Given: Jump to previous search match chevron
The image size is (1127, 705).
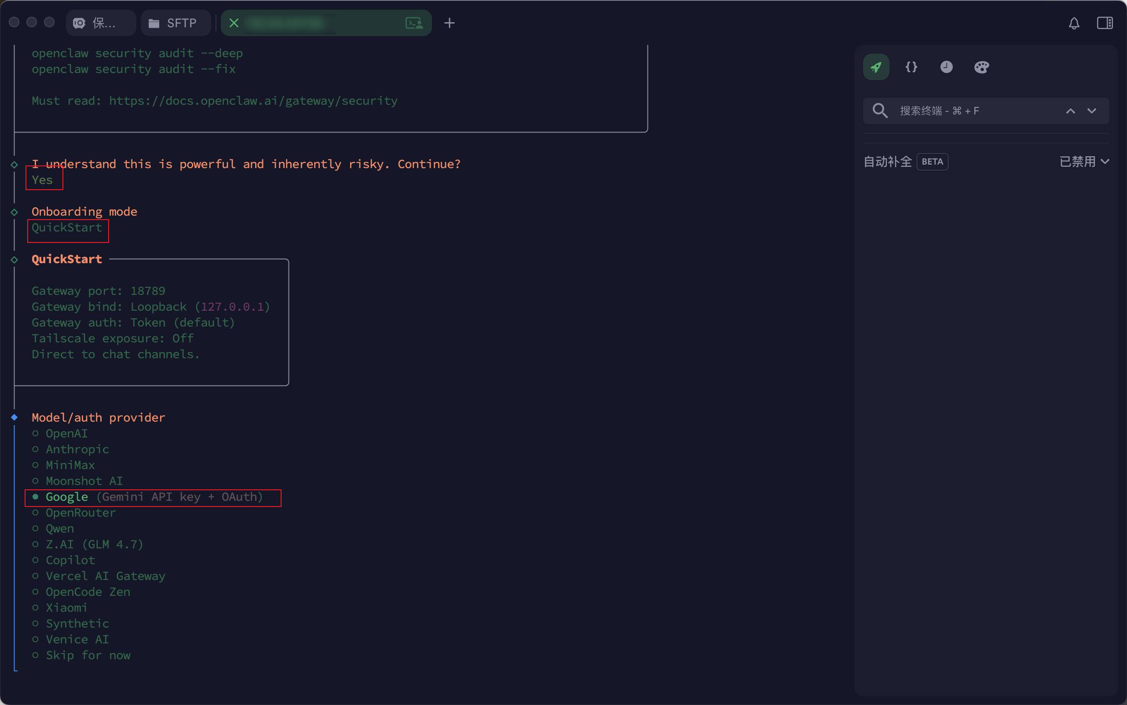Looking at the screenshot, I should (1071, 111).
